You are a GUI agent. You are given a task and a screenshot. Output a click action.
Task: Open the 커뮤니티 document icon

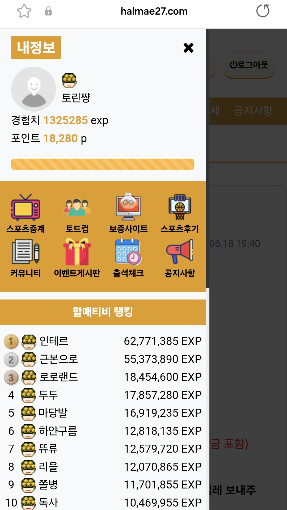point(26,251)
